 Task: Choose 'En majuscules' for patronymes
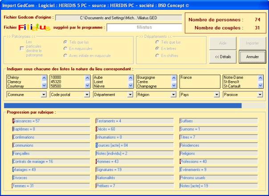coord(65,49)
